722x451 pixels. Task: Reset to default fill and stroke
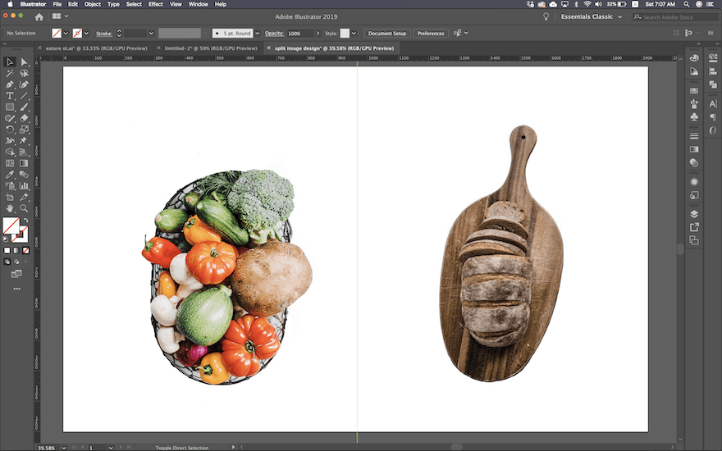(7, 239)
